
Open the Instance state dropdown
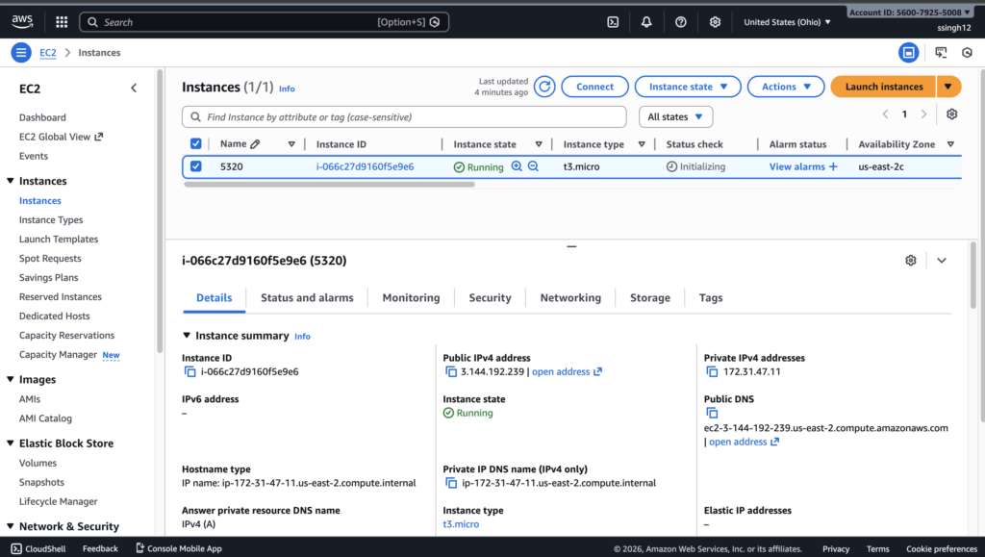click(687, 87)
